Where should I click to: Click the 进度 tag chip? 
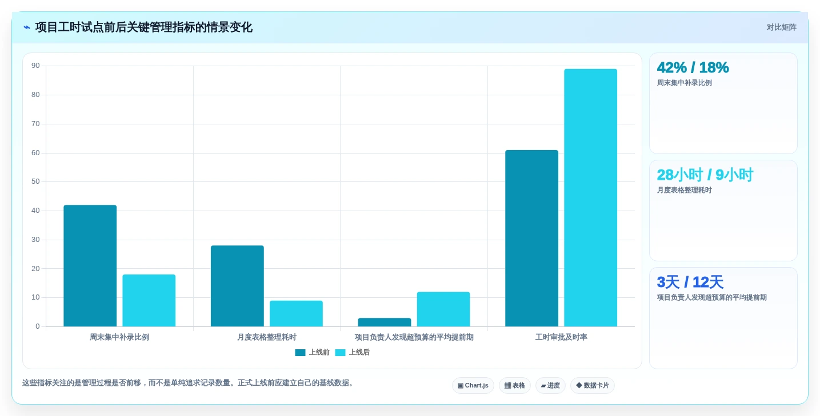(550, 386)
